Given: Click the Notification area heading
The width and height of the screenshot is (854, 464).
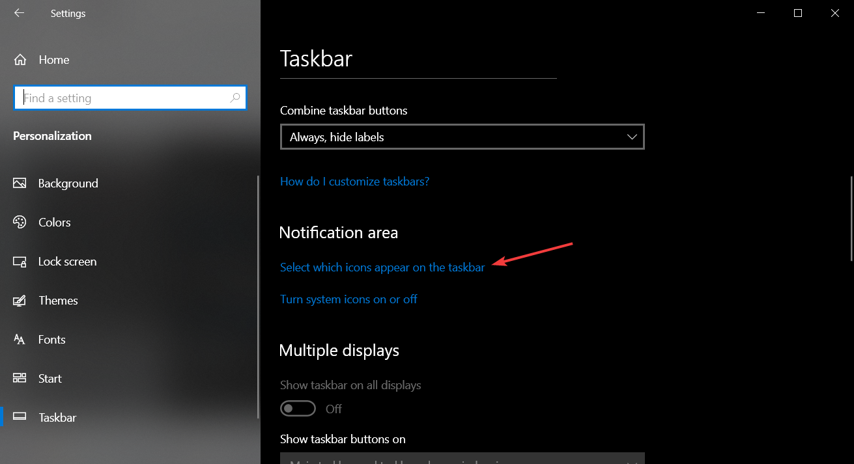Looking at the screenshot, I should tap(339, 233).
